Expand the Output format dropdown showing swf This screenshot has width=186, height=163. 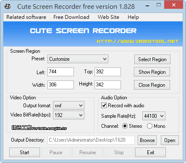click(x=68, y=106)
